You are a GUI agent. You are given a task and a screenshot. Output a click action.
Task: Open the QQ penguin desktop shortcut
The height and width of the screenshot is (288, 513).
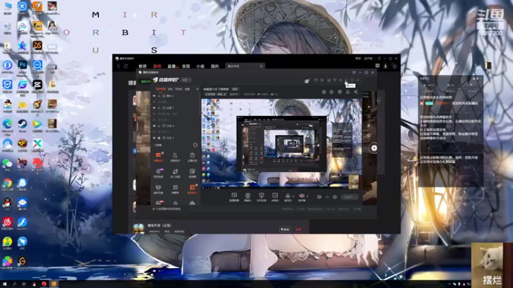[x=7, y=204]
